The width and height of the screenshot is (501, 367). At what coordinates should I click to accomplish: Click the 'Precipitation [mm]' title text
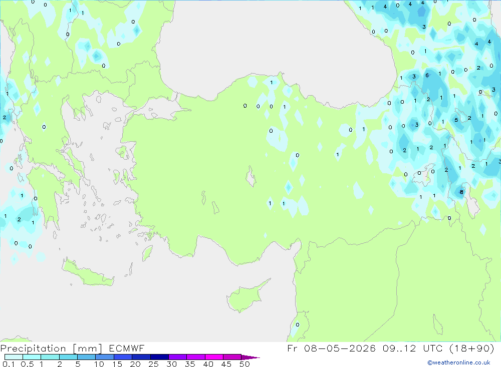click(52, 348)
